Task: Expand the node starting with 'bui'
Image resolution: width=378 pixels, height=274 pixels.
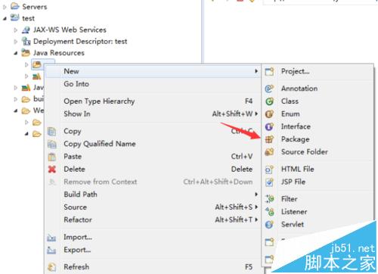Action: (16, 99)
